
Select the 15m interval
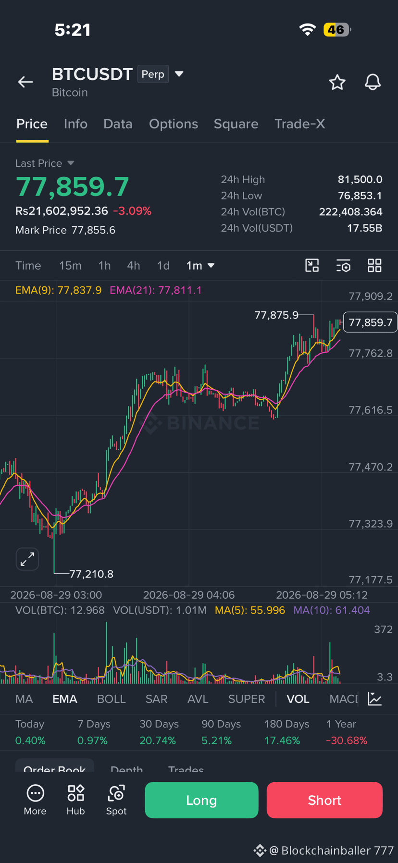[70, 266]
